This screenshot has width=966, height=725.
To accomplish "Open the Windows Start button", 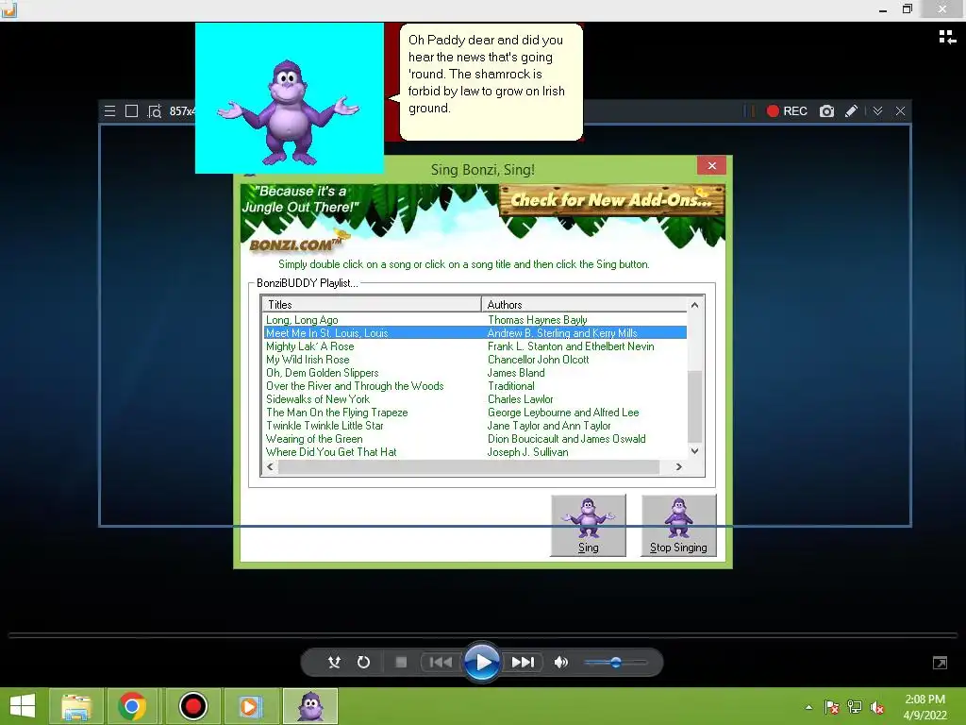I will (23, 706).
